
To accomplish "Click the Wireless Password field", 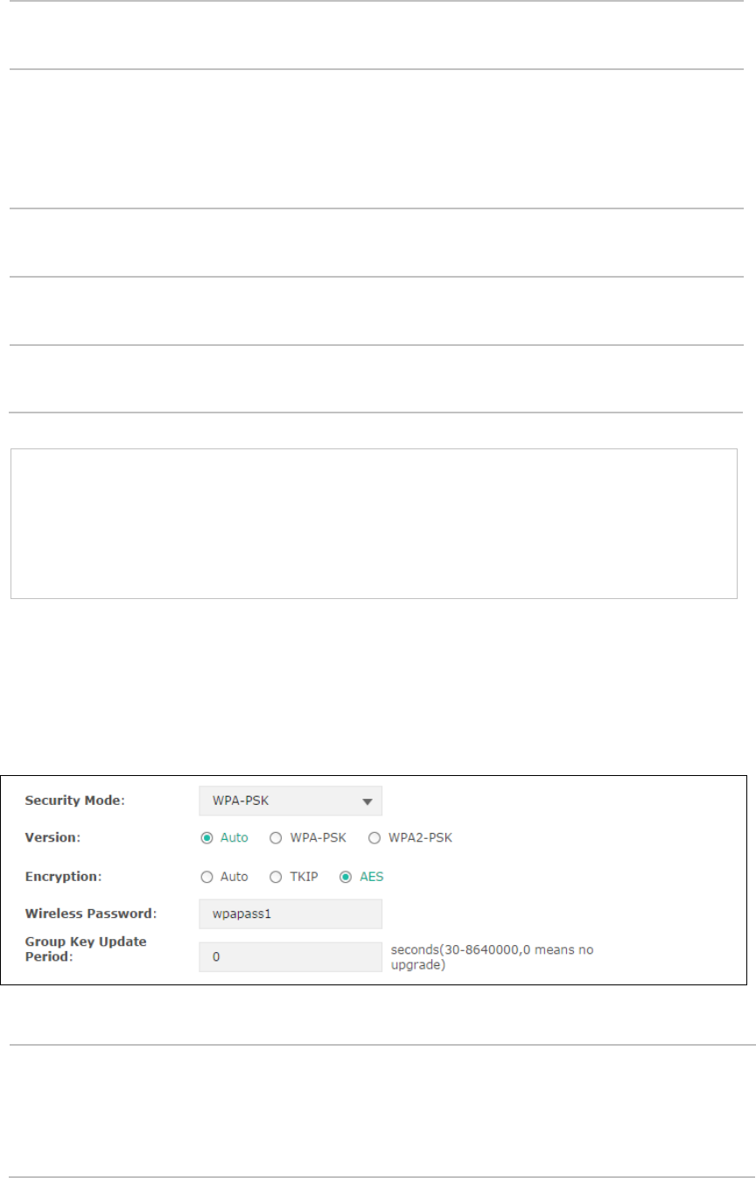I will [290, 913].
